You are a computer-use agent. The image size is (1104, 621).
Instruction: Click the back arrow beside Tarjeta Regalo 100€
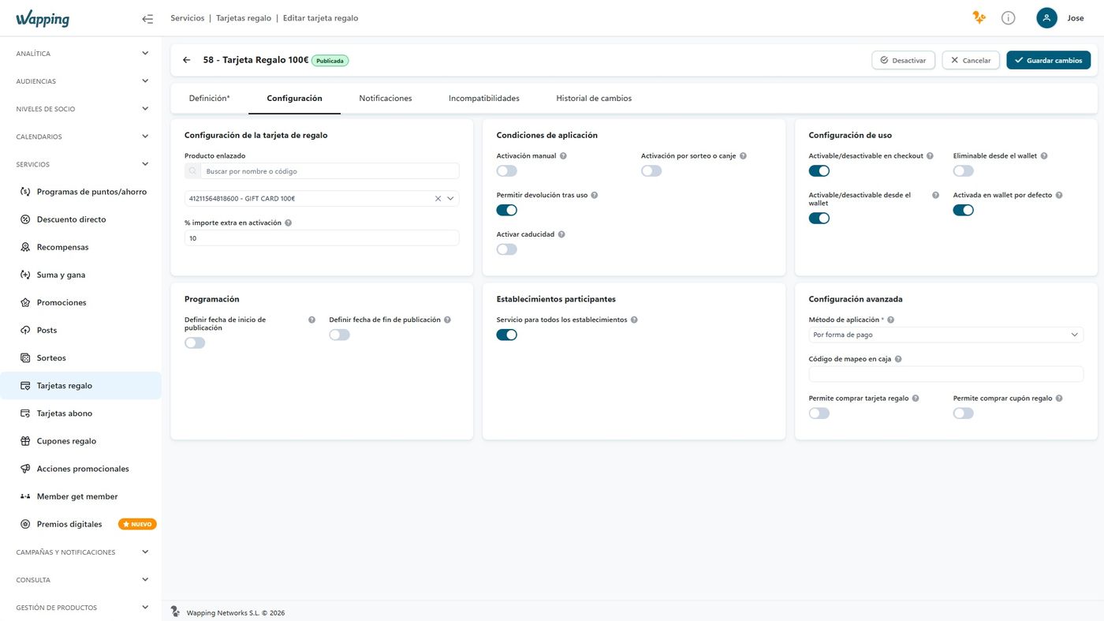[187, 60]
